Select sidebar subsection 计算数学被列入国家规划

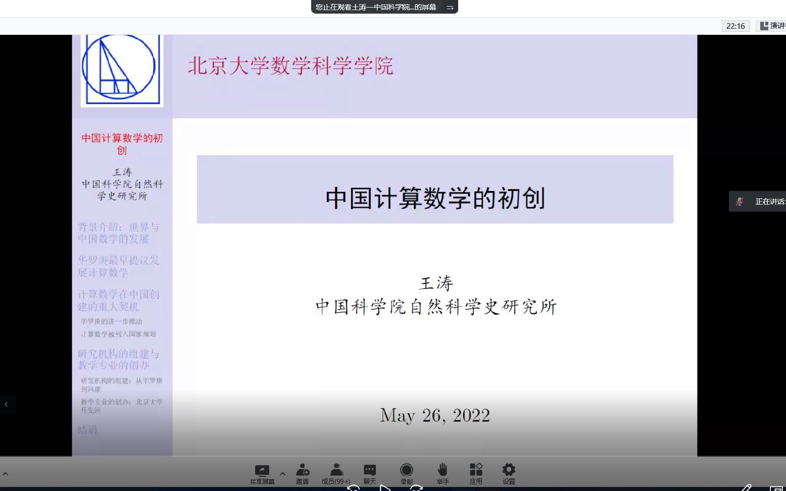click(118, 334)
